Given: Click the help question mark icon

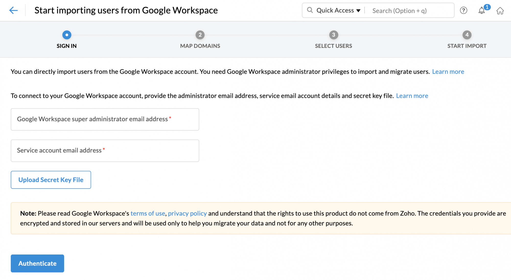Looking at the screenshot, I should (463, 10).
